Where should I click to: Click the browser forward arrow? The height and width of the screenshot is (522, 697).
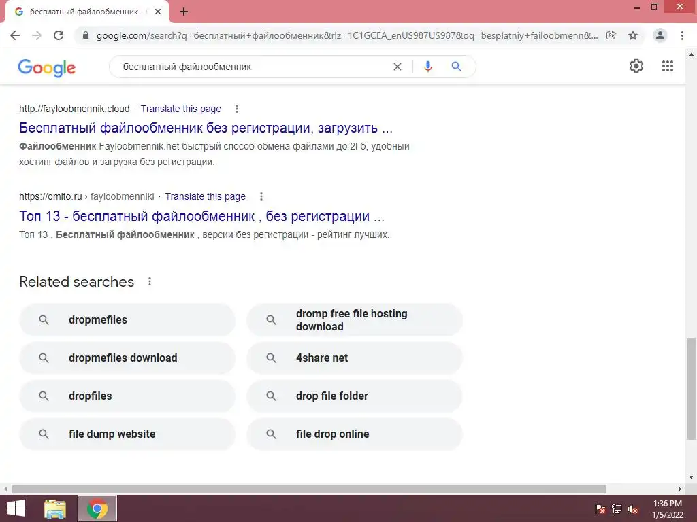tap(37, 35)
